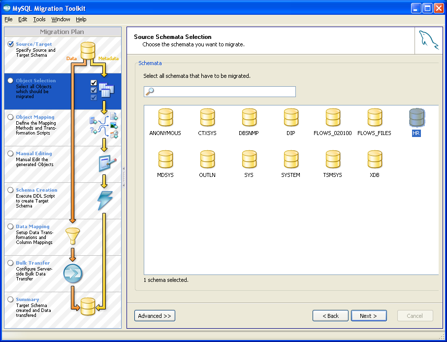Click the Schema Creation lightning bolt icon
This screenshot has width=447, height=342.
105,201
